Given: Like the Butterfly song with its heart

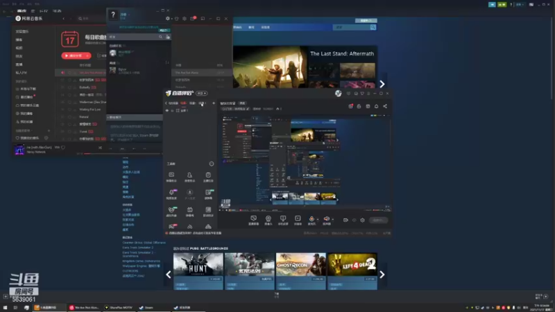Looking at the screenshot, I should tap(69, 87).
